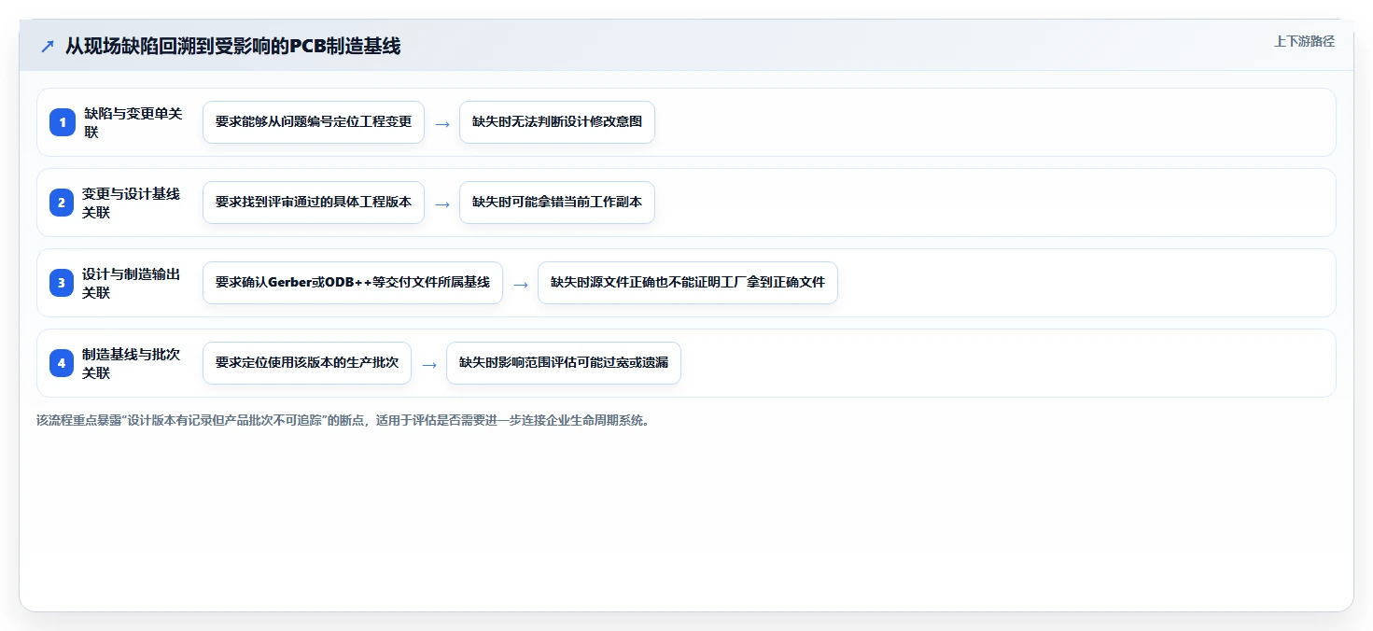Screen dimensions: 1373x631
Task: Click step number badge 1
Action: tap(62, 122)
